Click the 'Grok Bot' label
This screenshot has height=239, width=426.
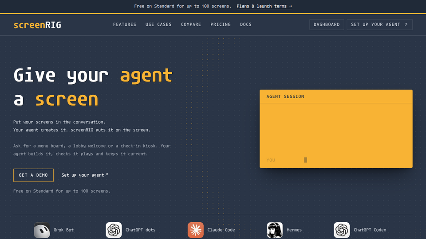pyautogui.click(x=63, y=230)
